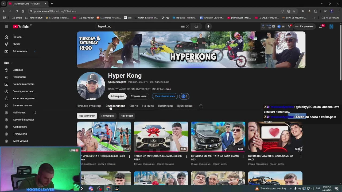This screenshot has width=342, height=192.
Task: Open the account avatar menu
Action: pos(331,26)
